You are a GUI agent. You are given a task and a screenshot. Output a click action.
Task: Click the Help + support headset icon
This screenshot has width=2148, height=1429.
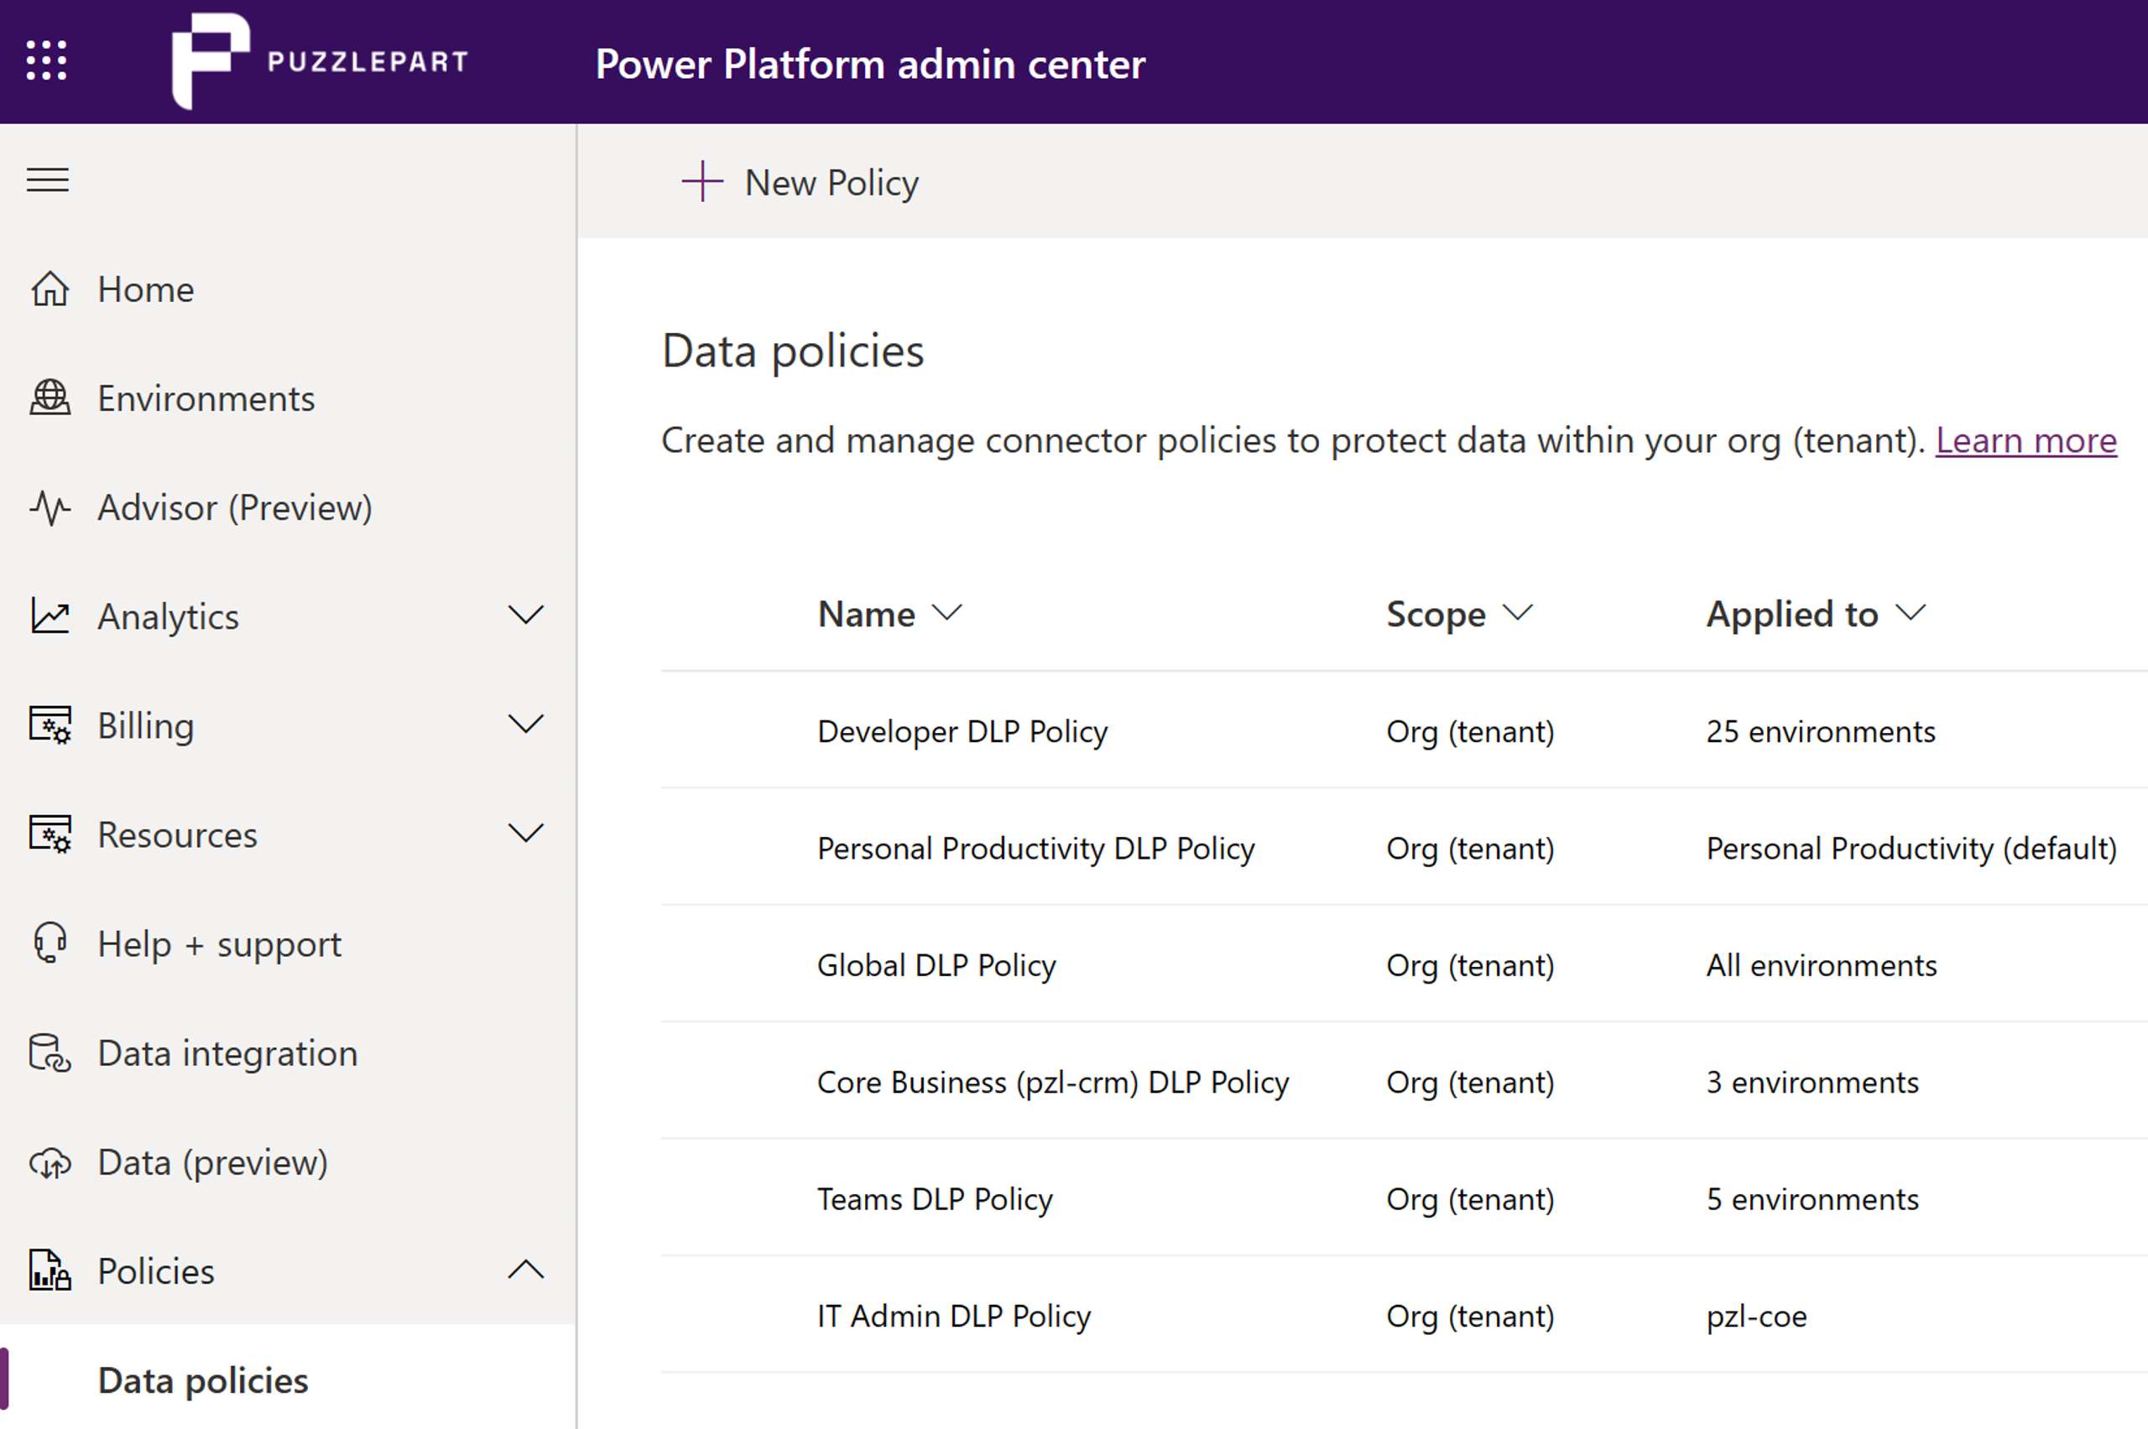point(50,943)
